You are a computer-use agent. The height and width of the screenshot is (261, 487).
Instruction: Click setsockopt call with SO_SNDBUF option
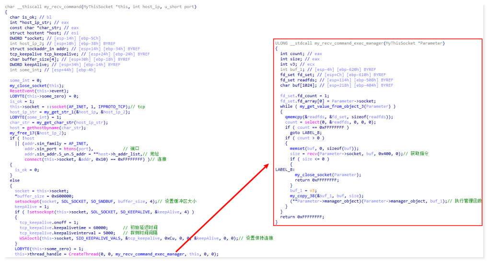(27, 201)
